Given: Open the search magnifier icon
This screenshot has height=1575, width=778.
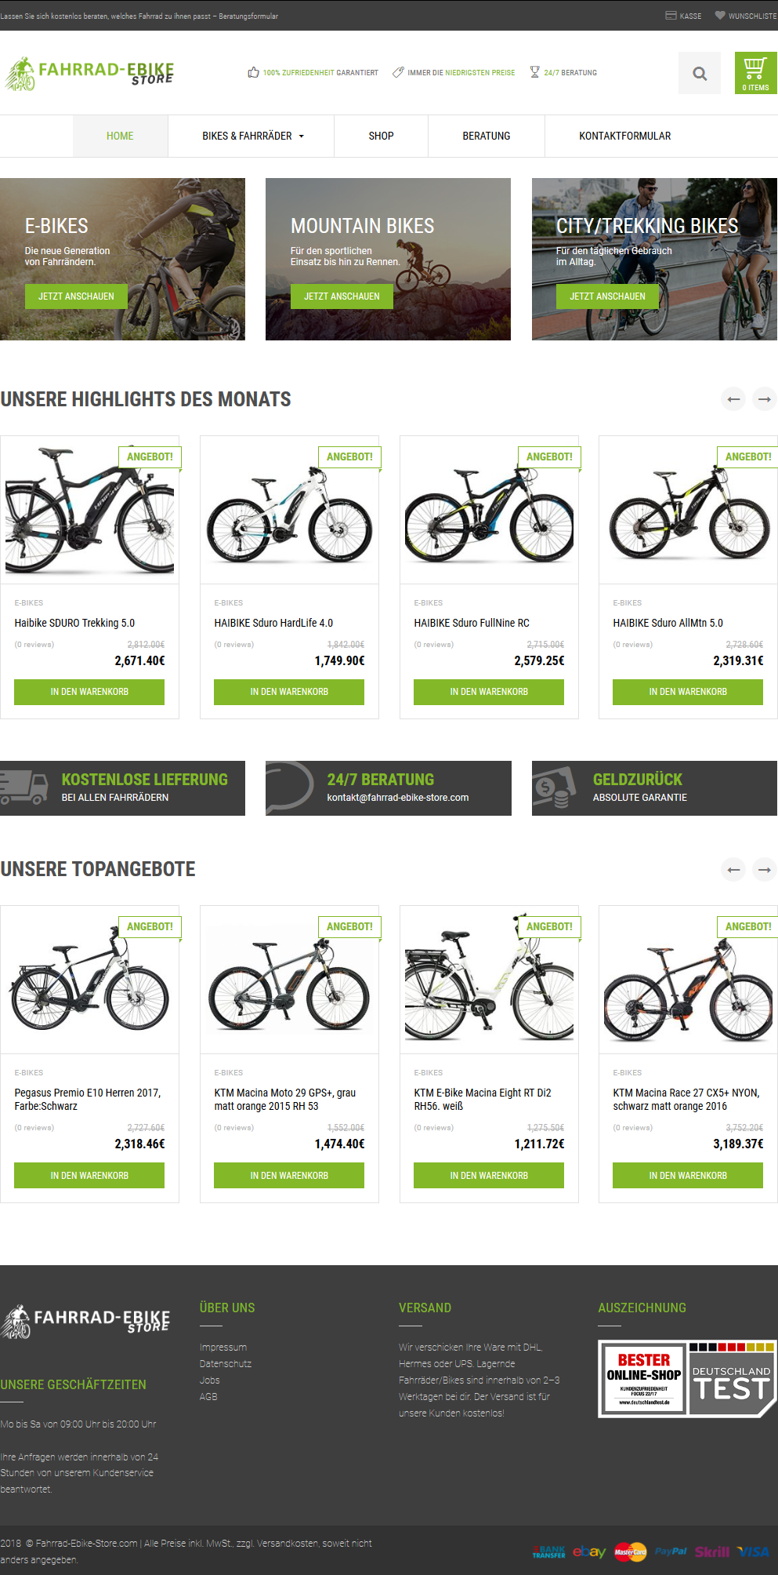Looking at the screenshot, I should point(700,73).
